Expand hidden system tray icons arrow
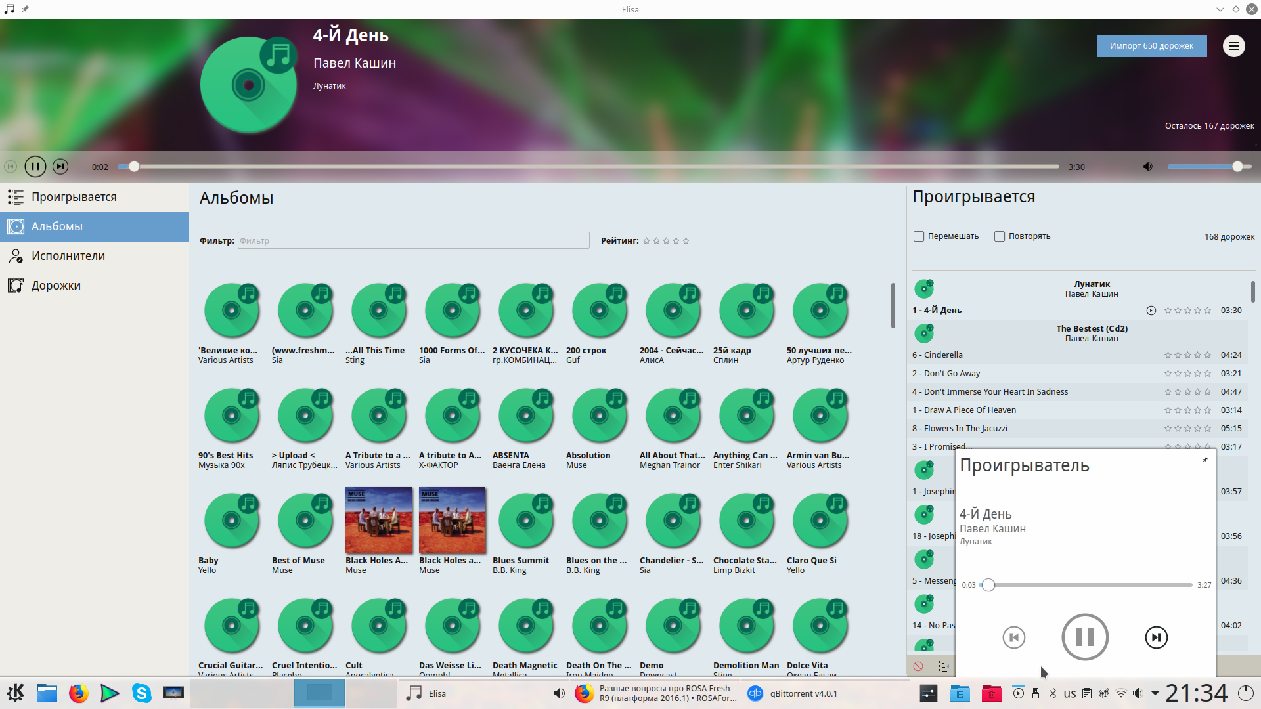This screenshot has width=1261, height=709. click(x=1155, y=693)
